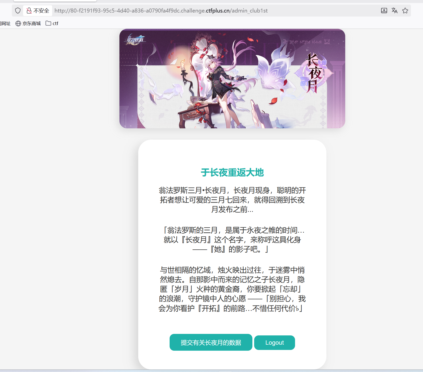Click the Honkai Star Rail logo in banner
423x372 pixels.
(x=135, y=40)
